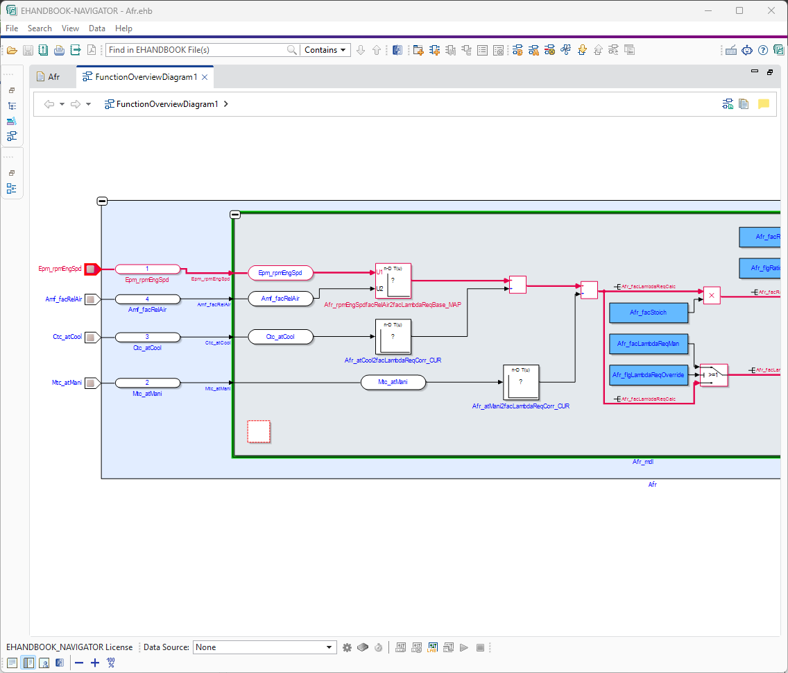Select the Afr_facStoich blue block
Viewport: 788px width, 673px height.
pyautogui.click(x=649, y=313)
